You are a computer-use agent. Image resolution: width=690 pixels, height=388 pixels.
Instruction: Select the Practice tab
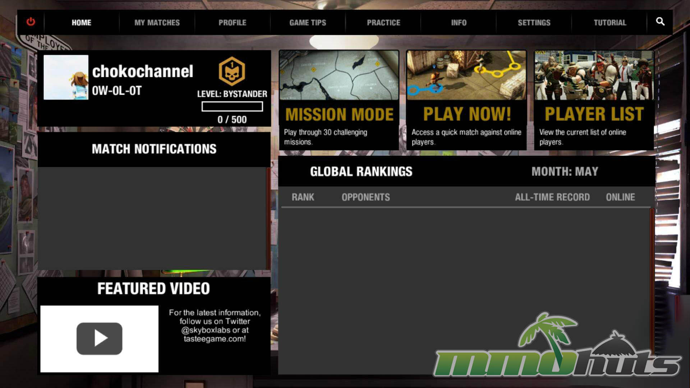click(383, 23)
